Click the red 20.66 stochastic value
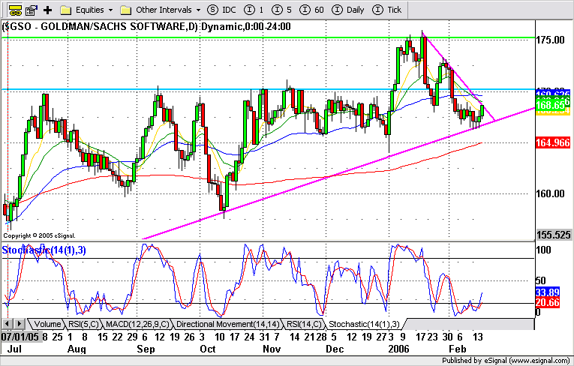Image resolution: width=574 pixels, height=366 pixels. [x=548, y=302]
